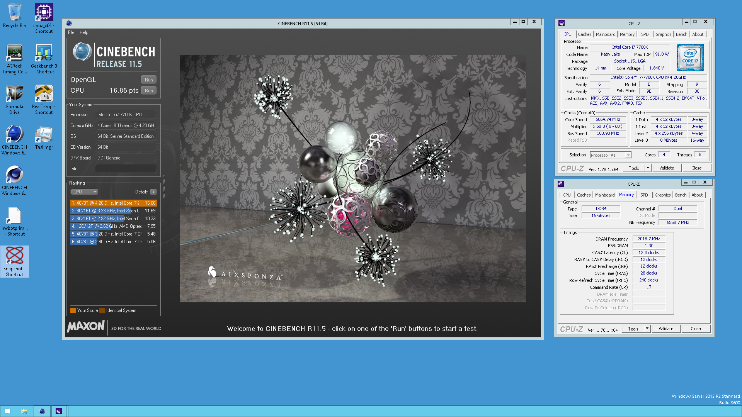This screenshot has width=742, height=417.
Task: Run the CPU benchmark
Action: click(149, 90)
